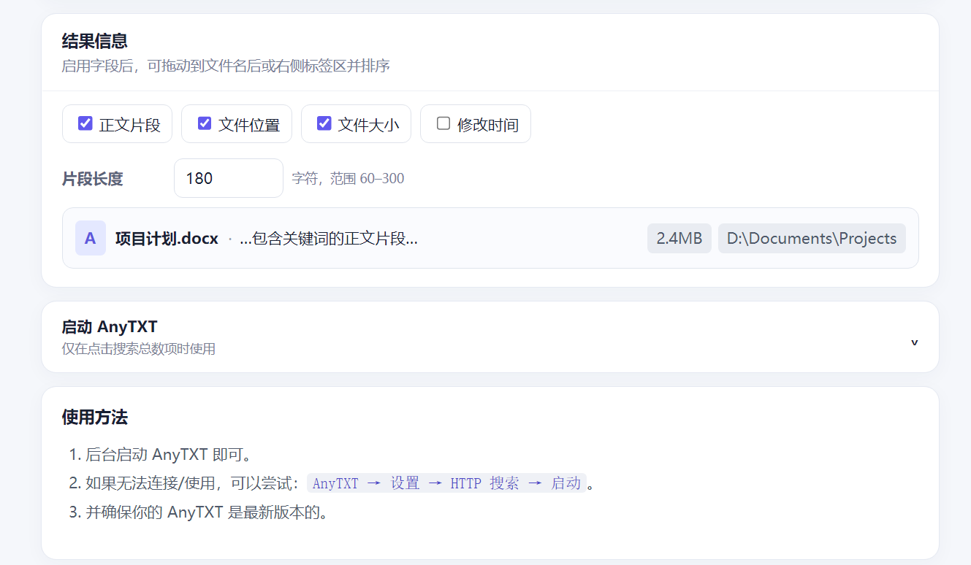Click the 字符，范围 60–300 hint
The image size is (971, 565).
tap(348, 178)
